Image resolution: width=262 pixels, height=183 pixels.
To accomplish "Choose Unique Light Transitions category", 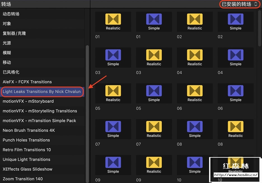I will [42, 159].
